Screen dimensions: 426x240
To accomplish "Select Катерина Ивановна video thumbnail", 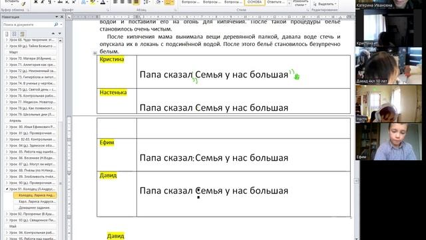I will pos(389,4).
